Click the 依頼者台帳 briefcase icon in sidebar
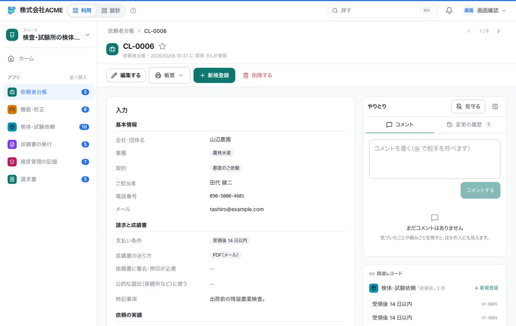This screenshot has height=326, width=516. pos(12,92)
